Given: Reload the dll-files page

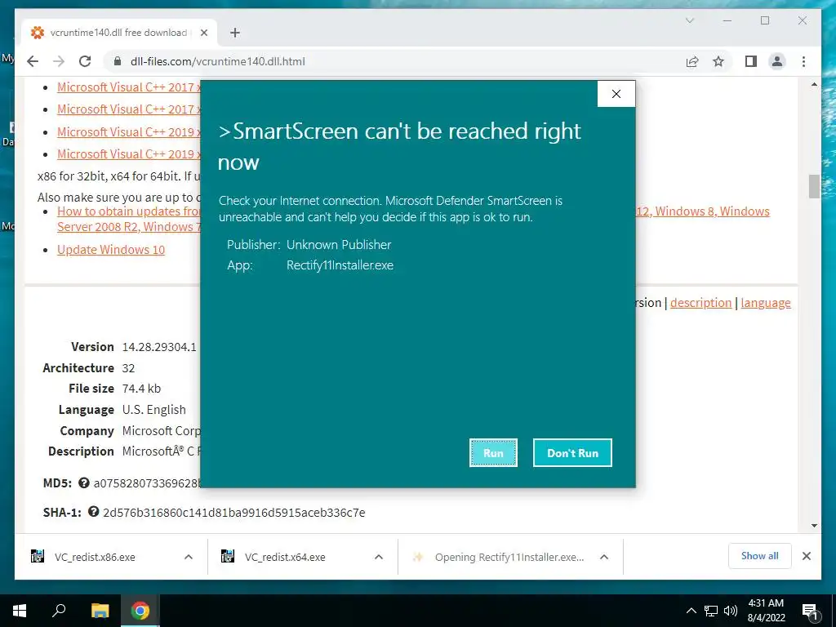Looking at the screenshot, I should 85,61.
